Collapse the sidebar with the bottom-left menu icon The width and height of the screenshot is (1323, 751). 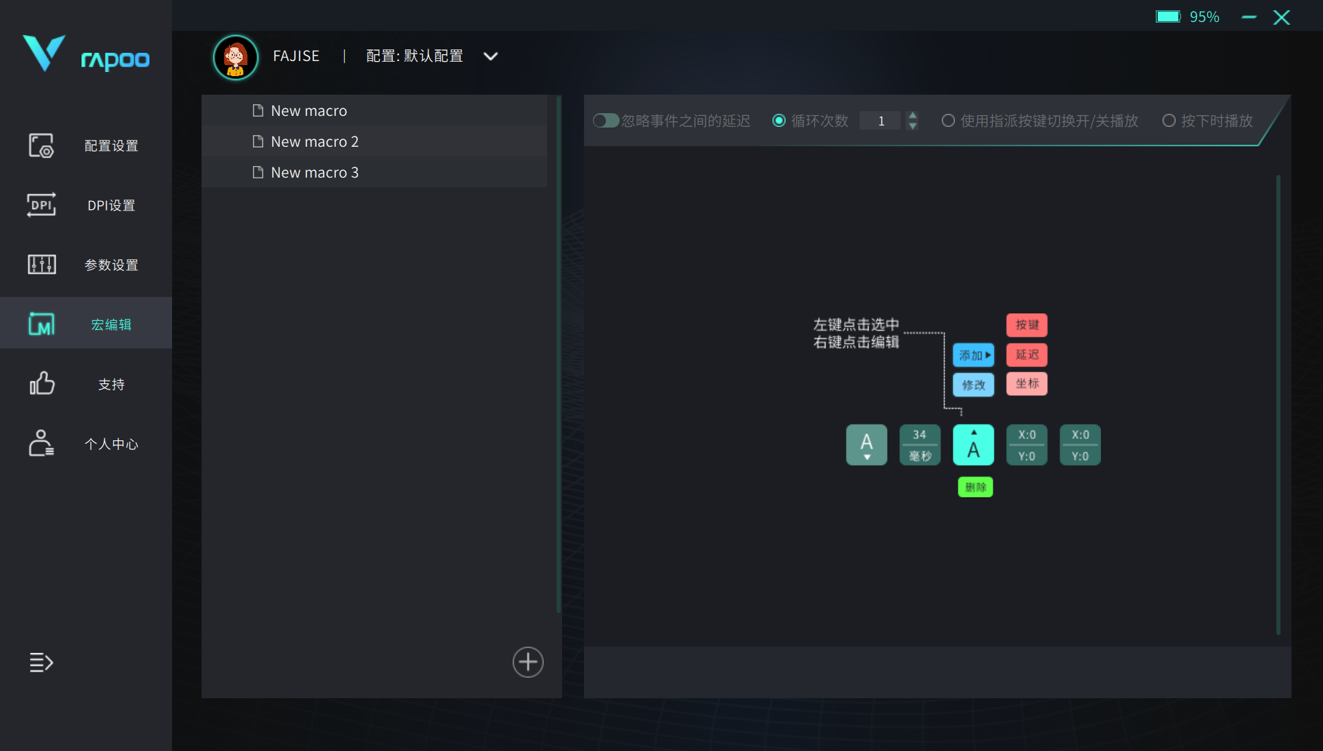41,663
